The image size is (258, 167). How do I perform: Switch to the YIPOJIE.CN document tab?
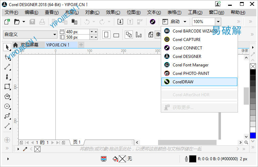point(61,45)
